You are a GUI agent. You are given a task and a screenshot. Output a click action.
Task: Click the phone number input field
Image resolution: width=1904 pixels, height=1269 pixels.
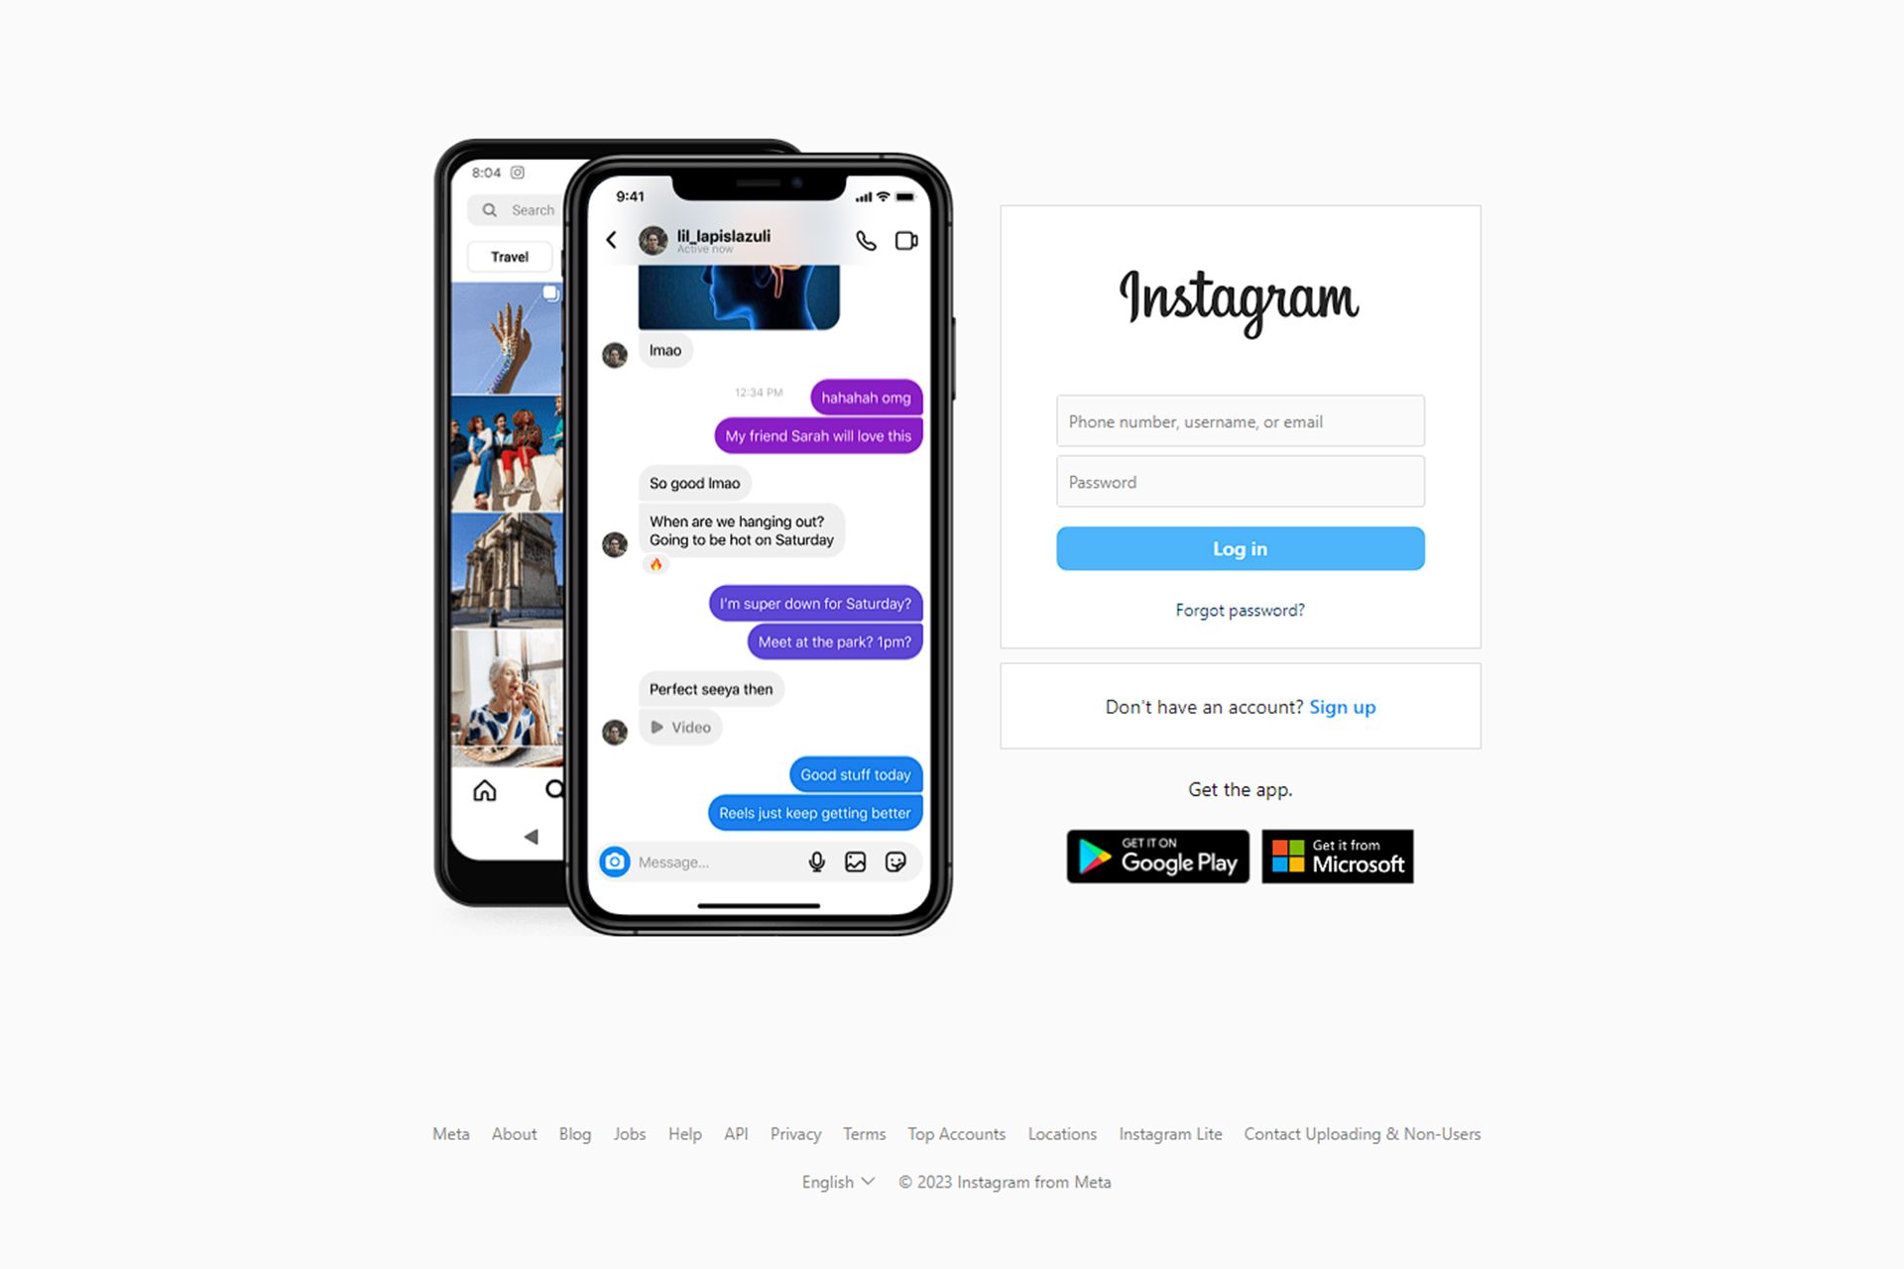(x=1240, y=420)
